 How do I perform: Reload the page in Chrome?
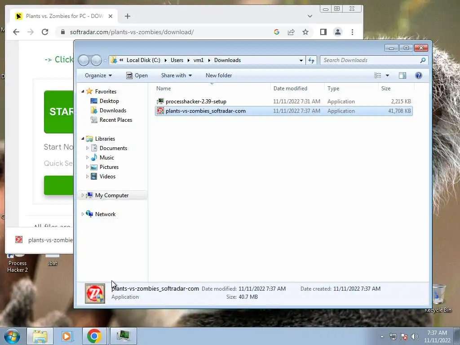45,32
